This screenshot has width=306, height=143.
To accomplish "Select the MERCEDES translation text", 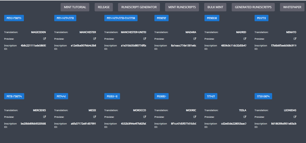I will pos(40,110).
